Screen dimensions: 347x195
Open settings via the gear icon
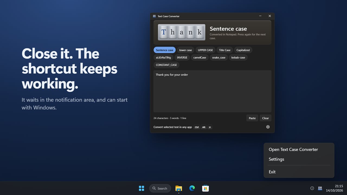(268, 127)
